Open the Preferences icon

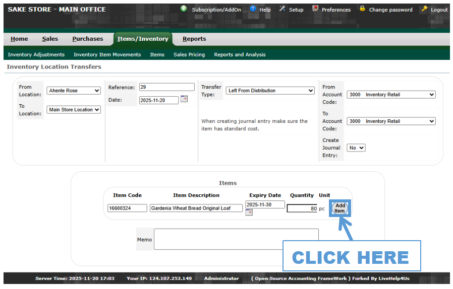coord(315,9)
